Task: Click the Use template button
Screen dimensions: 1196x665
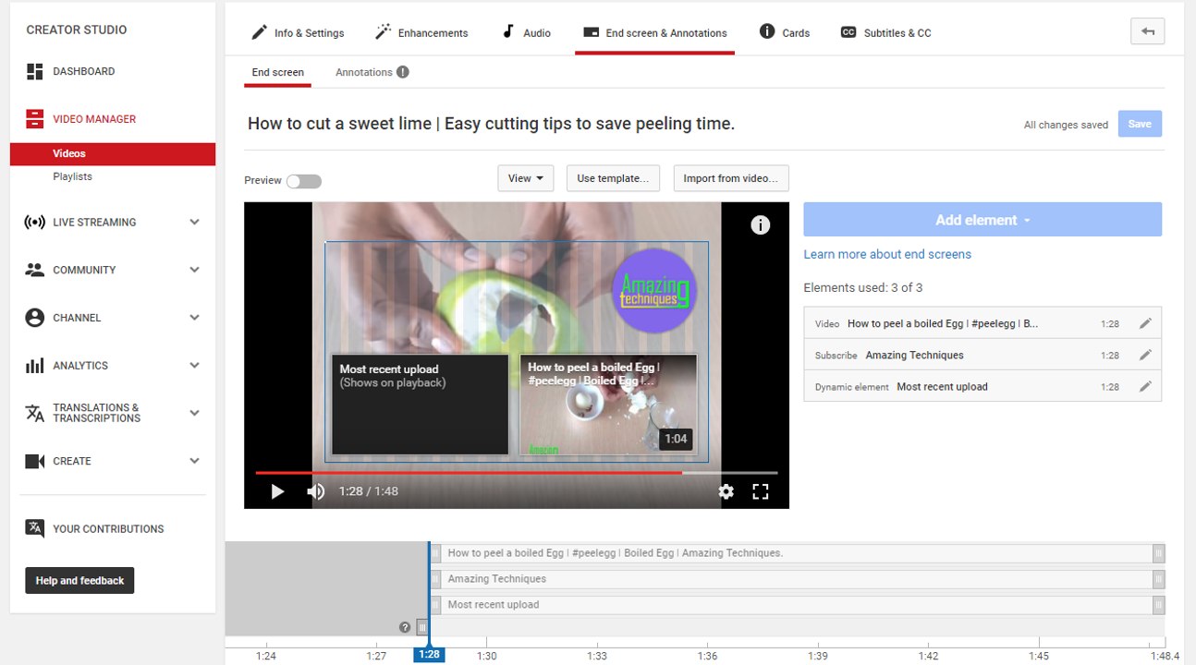Action: [613, 178]
